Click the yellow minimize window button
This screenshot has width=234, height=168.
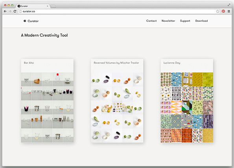(x=9, y=5)
